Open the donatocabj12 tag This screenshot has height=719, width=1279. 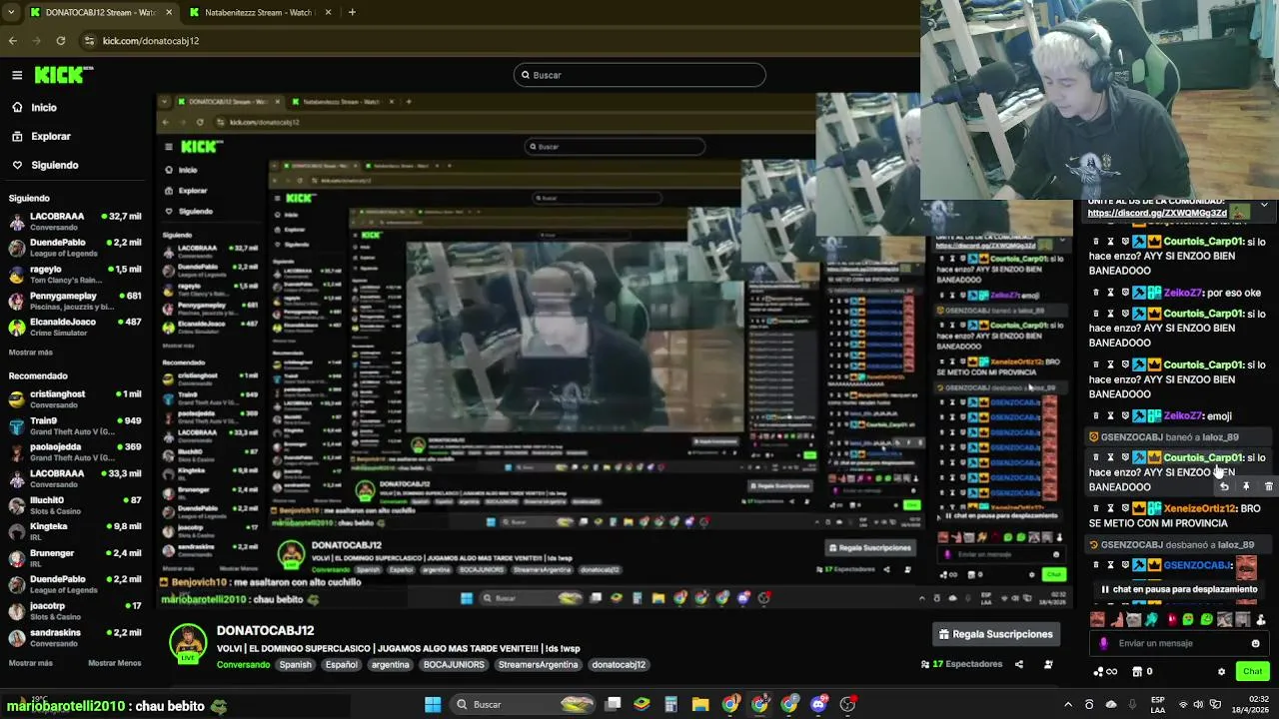coord(619,664)
